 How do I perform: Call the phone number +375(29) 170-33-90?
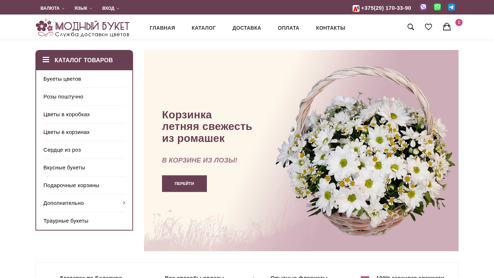point(386,8)
